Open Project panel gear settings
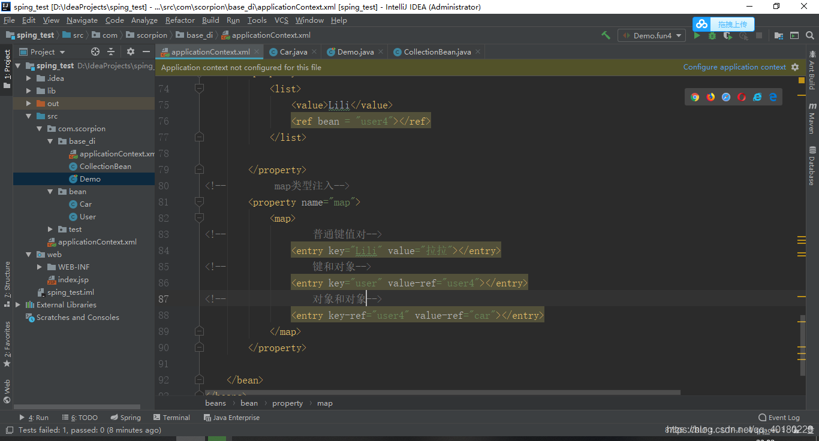The width and height of the screenshot is (819, 441). coord(131,52)
